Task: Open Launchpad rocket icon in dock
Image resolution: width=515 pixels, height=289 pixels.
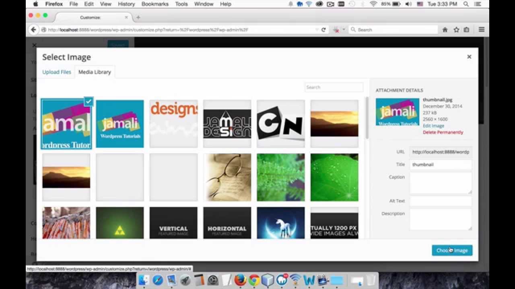Action: click(185, 280)
